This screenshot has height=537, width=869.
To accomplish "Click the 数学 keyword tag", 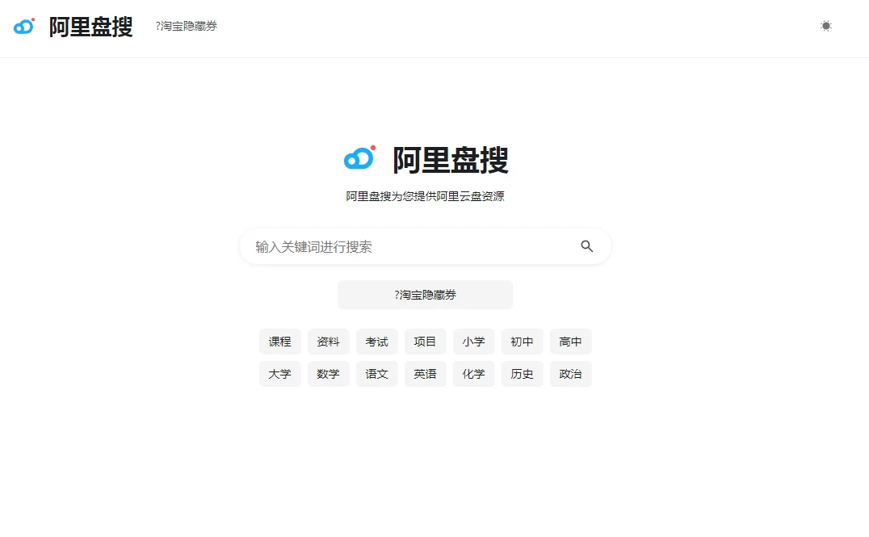I will pyautogui.click(x=328, y=373).
